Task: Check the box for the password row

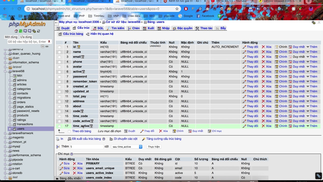Action: (59, 77)
